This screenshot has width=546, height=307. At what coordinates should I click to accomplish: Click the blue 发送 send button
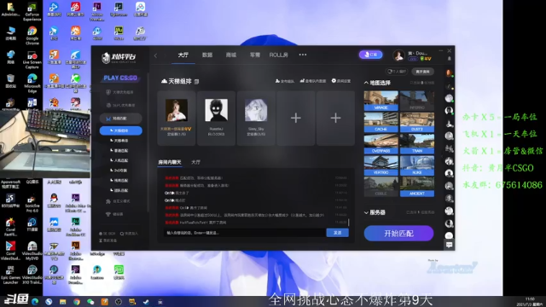[x=338, y=233]
